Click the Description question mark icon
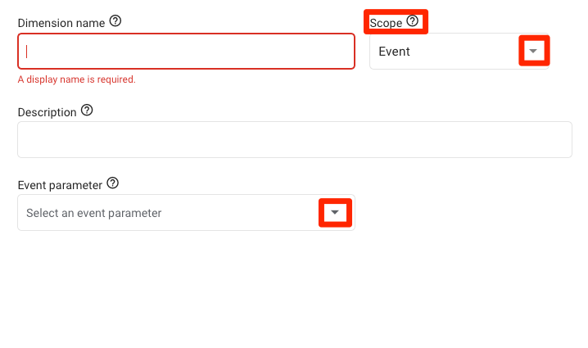This screenshot has height=348, width=588. tap(87, 111)
